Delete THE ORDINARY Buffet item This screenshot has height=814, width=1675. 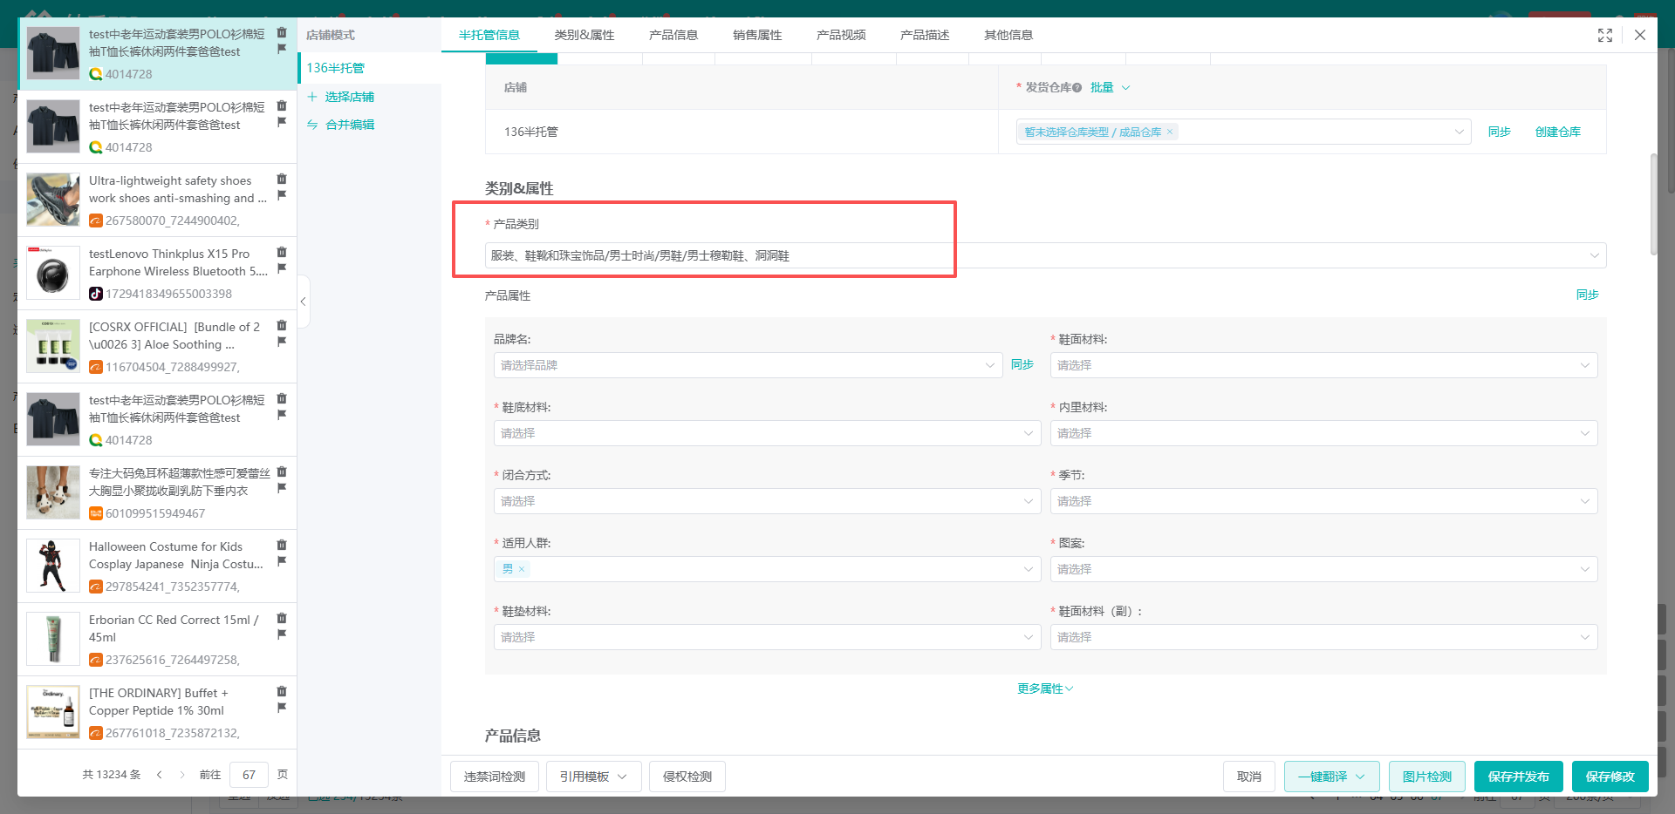282,691
